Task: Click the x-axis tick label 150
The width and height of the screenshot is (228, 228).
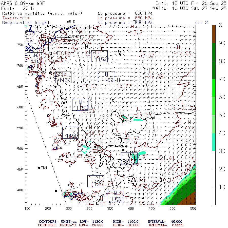Action: pos(27,209)
